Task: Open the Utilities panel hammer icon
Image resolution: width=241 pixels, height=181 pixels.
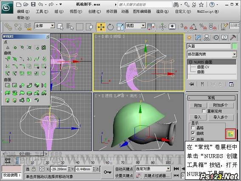Action: (233, 37)
